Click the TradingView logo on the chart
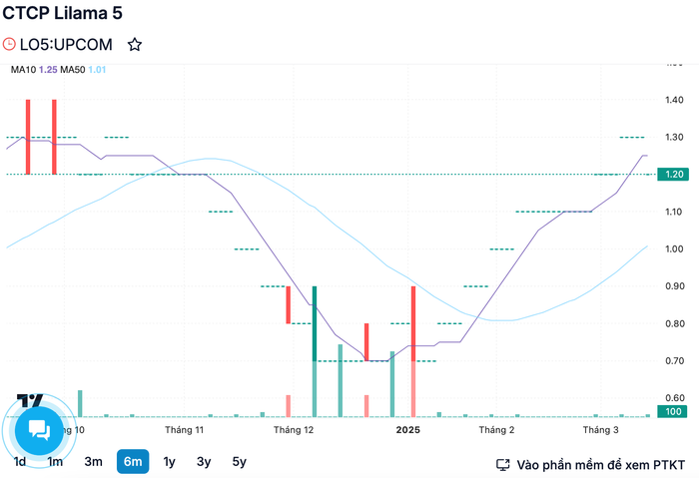Viewport: 699px width, 478px height. (x=30, y=399)
